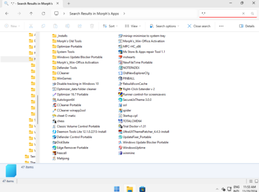Select the Search Results in Morph's tab
Image resolution: width=259 pixels, height=192 pixels.
click(x=32, y=4)
